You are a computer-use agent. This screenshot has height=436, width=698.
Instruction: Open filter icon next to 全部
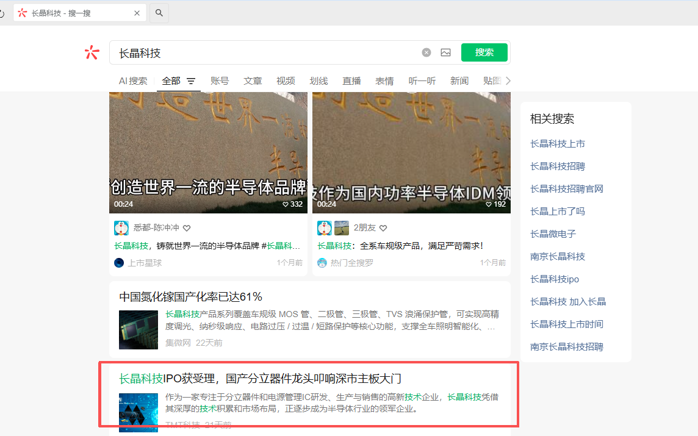click(191, 81)
